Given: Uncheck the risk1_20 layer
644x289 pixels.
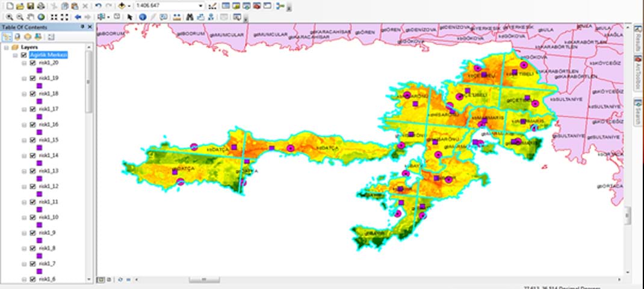Looking at the screenshot, I should click(33, 62).
